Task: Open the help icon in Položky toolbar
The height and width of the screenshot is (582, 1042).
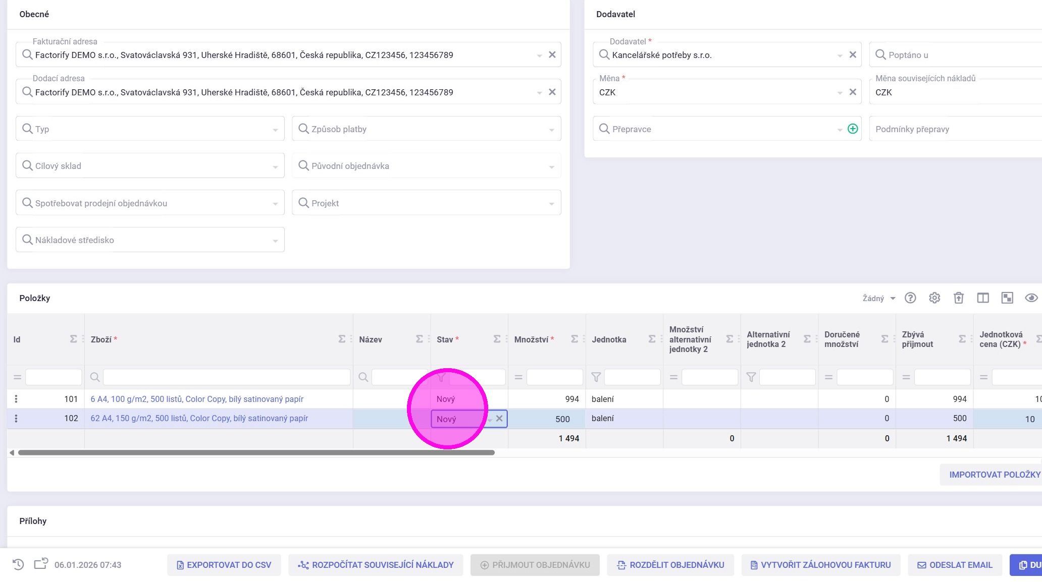Action: tap(910, 298)
